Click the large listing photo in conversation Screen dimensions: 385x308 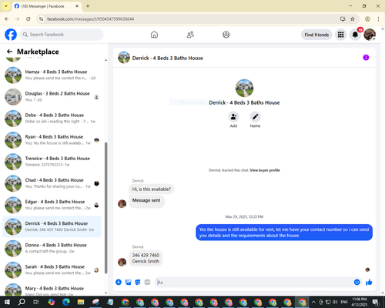coord(244,88)
